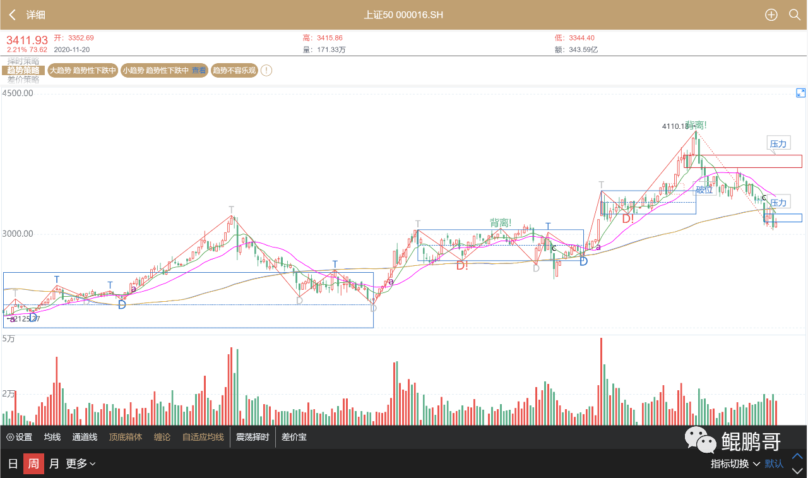Go back using the arrow beside 详细
Screen dimensions: 808x478
[12, 15]
